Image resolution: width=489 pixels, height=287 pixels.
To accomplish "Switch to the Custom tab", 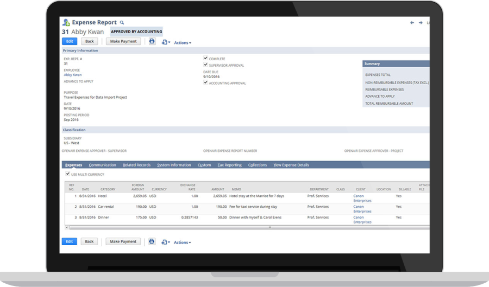I will [x=204, y=165].
